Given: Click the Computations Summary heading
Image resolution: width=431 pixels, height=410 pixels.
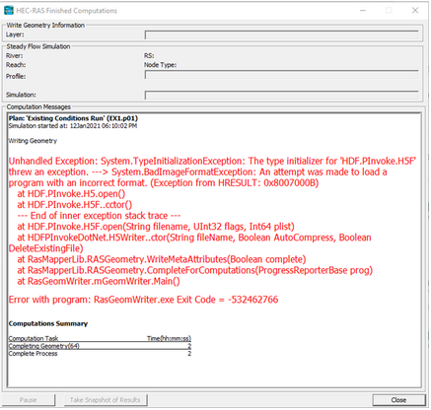Looking at the screenshot, I should (x=48, y=323).
